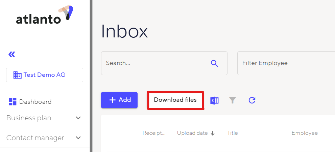
Task: Expand the Business plan section chevron
Action: coord(78,118)
